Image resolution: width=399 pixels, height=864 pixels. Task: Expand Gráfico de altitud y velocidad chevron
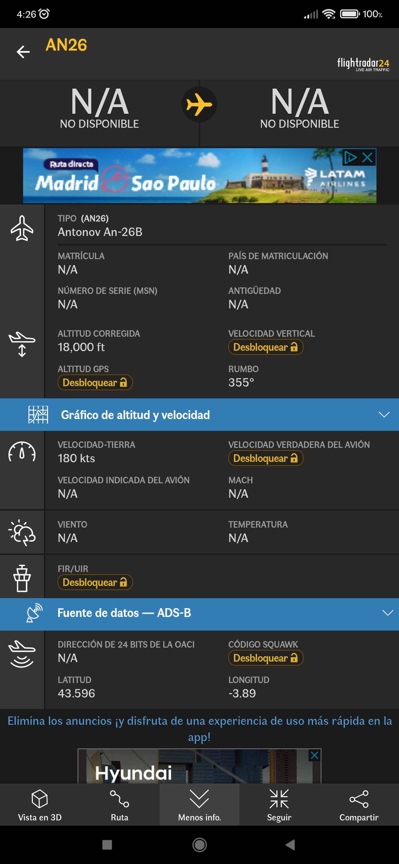[384, 415]
